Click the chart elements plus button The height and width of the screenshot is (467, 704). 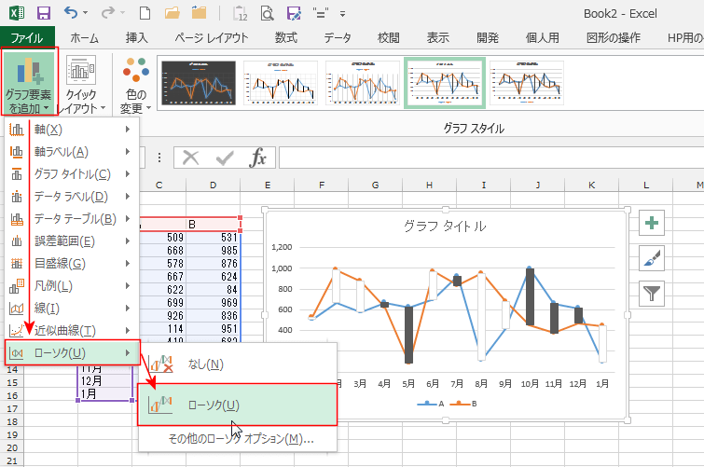point(653,224)
